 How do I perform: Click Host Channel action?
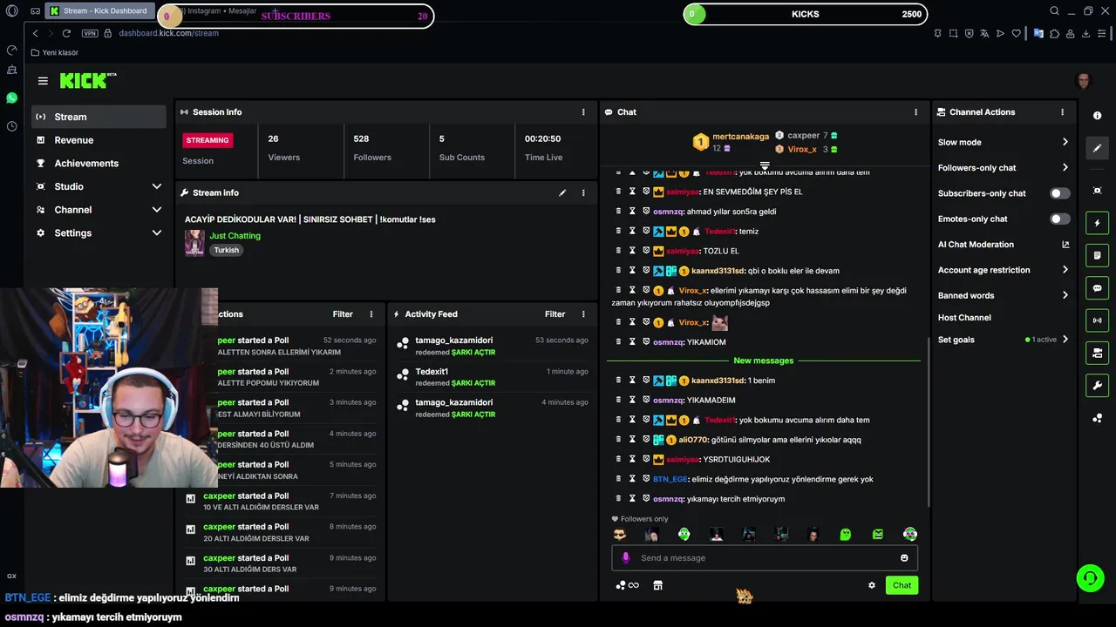point(964,318)
